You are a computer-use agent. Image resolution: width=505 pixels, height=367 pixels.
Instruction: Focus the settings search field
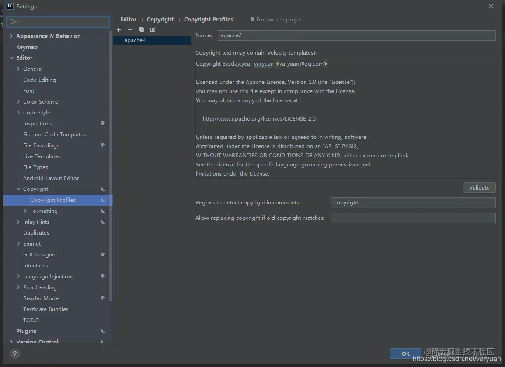pos(58,21)
